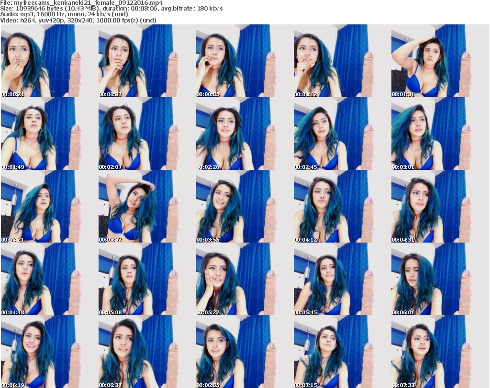
Task: Click the Video codec h264 info line
Action: [x=78, y=20]
